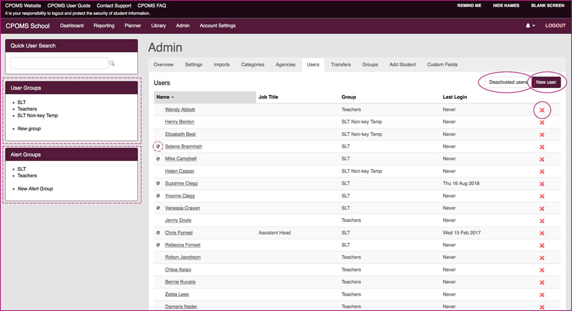Open SLT Non-key Temp user group
Viewport: 572px width, 311px height.
(x=38, y=115)
